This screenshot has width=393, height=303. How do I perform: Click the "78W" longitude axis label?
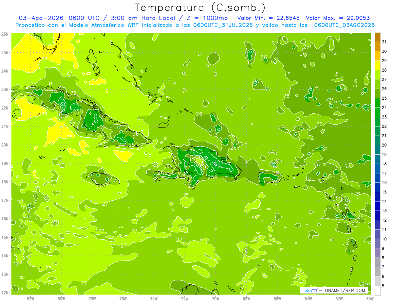(92, 298)
